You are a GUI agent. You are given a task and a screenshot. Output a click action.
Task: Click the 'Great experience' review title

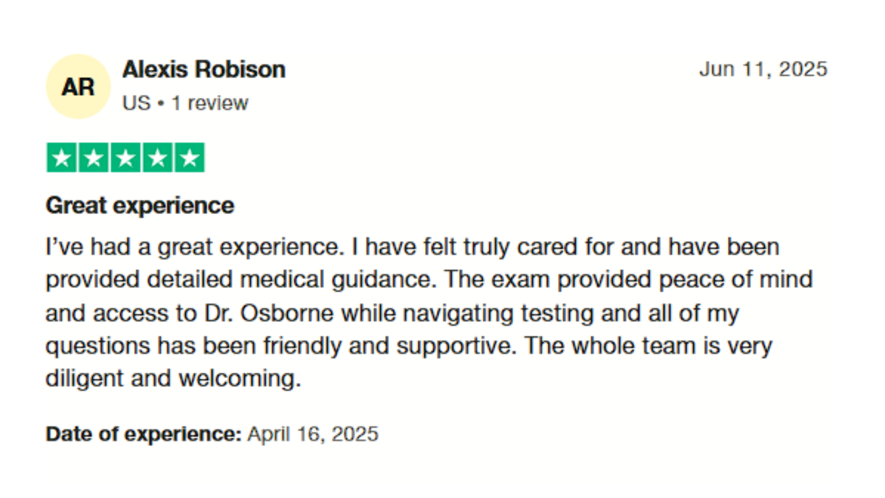click(140, 206)
